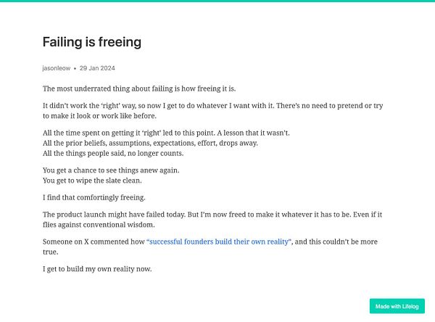435x322 pixels.
Task: Open author jasonleow's profile name
Action: coord(57,68)
